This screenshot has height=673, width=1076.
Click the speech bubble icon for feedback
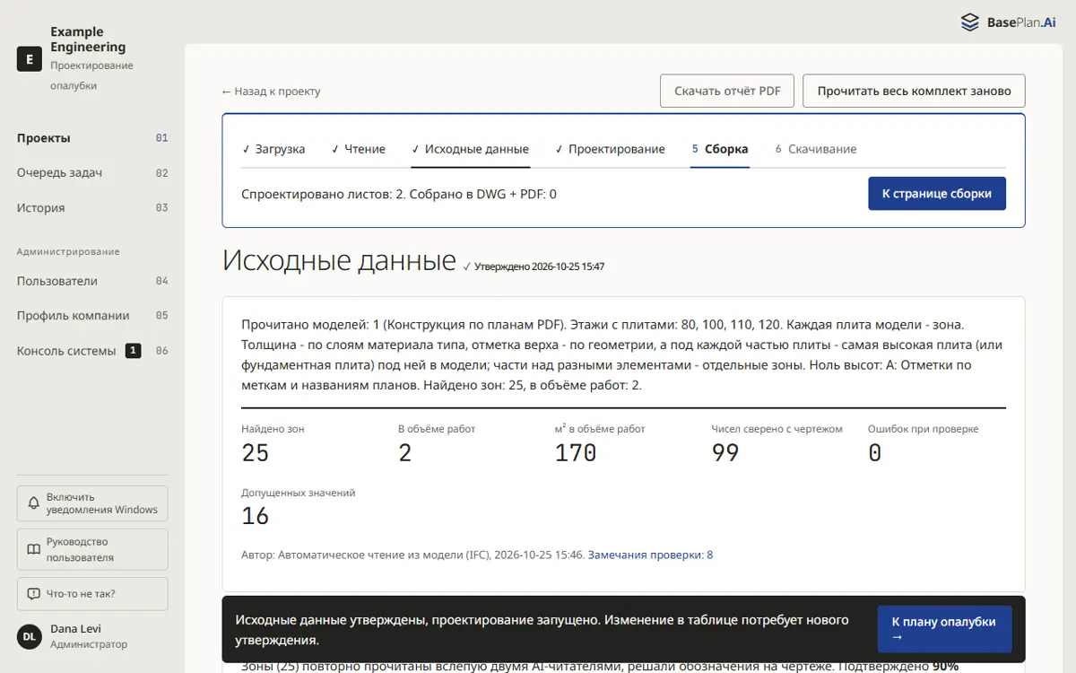pos(33,594)
